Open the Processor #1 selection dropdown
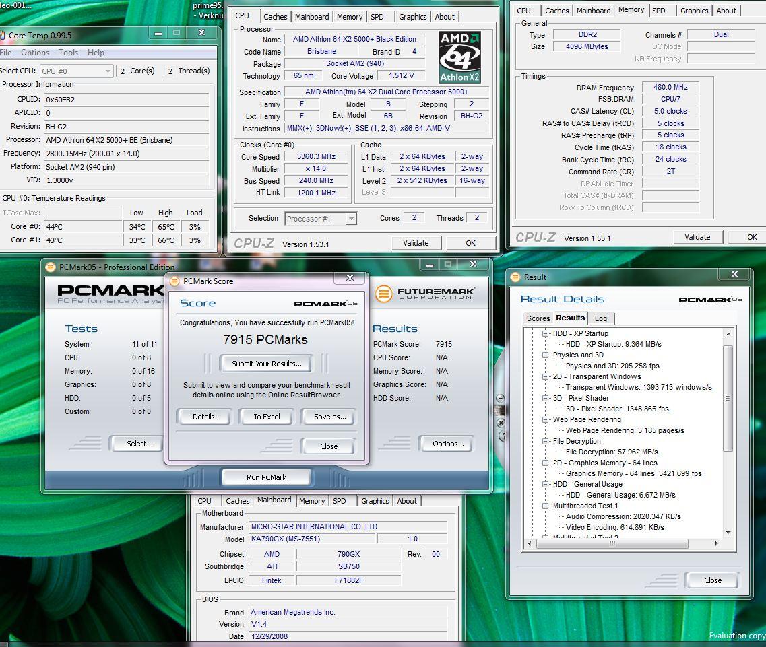 click(x=321, y=219)
